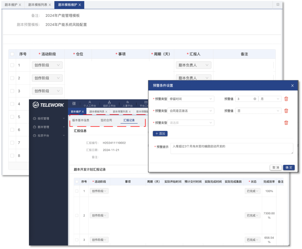
Task: Check row 2 checkbox in template table
Action: click(12, 78)
